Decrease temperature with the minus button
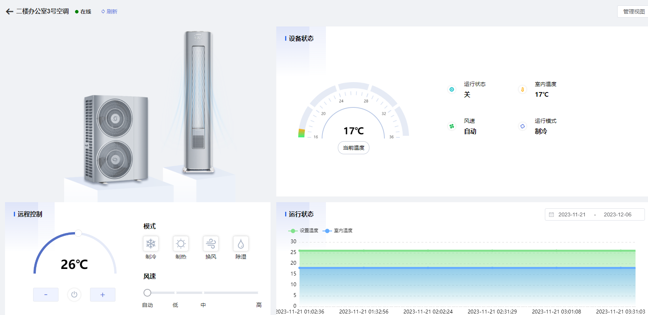This screenshot has width=648, height=315. point(46,295)
